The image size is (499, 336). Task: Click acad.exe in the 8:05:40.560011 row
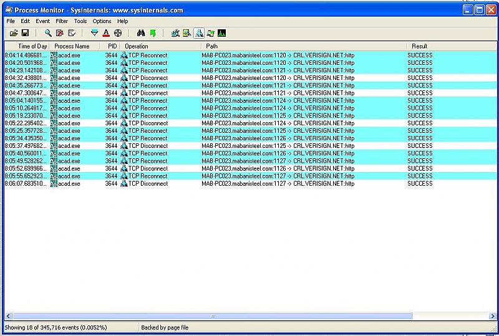pyautogui.click(x=69, y=153)
